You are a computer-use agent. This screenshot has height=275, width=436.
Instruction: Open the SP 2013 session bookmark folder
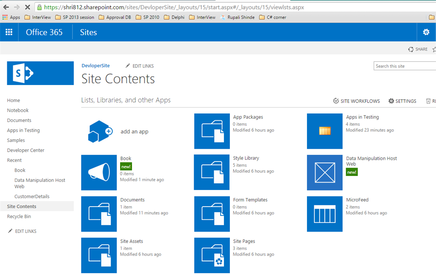(x=78, y=17)
